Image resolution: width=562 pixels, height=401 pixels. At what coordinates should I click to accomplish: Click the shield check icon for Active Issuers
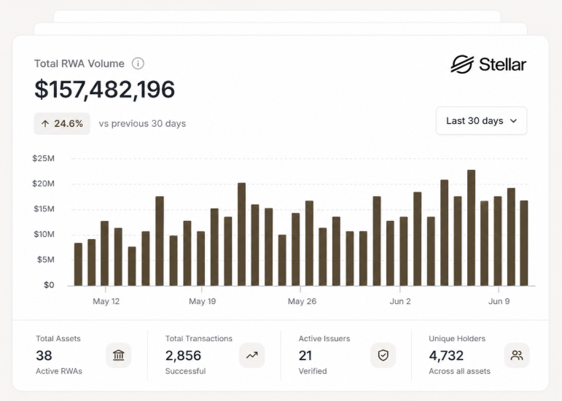click(x=383, y=355)
